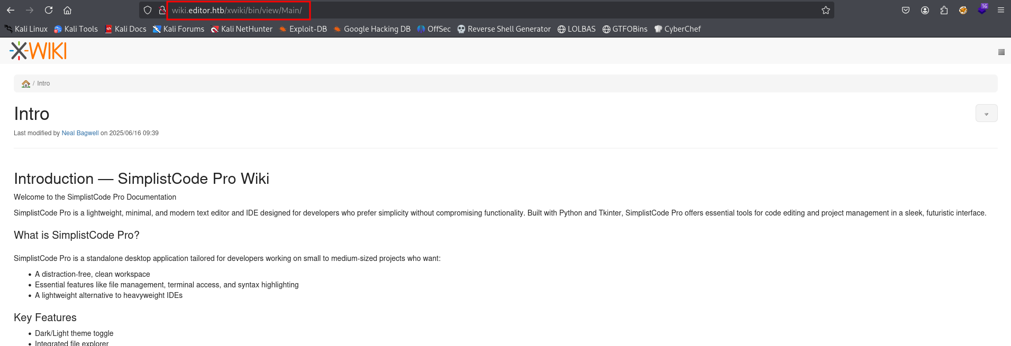Click the home breadcrumb icon
The height and width of the screenshot is (346, 1011).
[25, 83]
